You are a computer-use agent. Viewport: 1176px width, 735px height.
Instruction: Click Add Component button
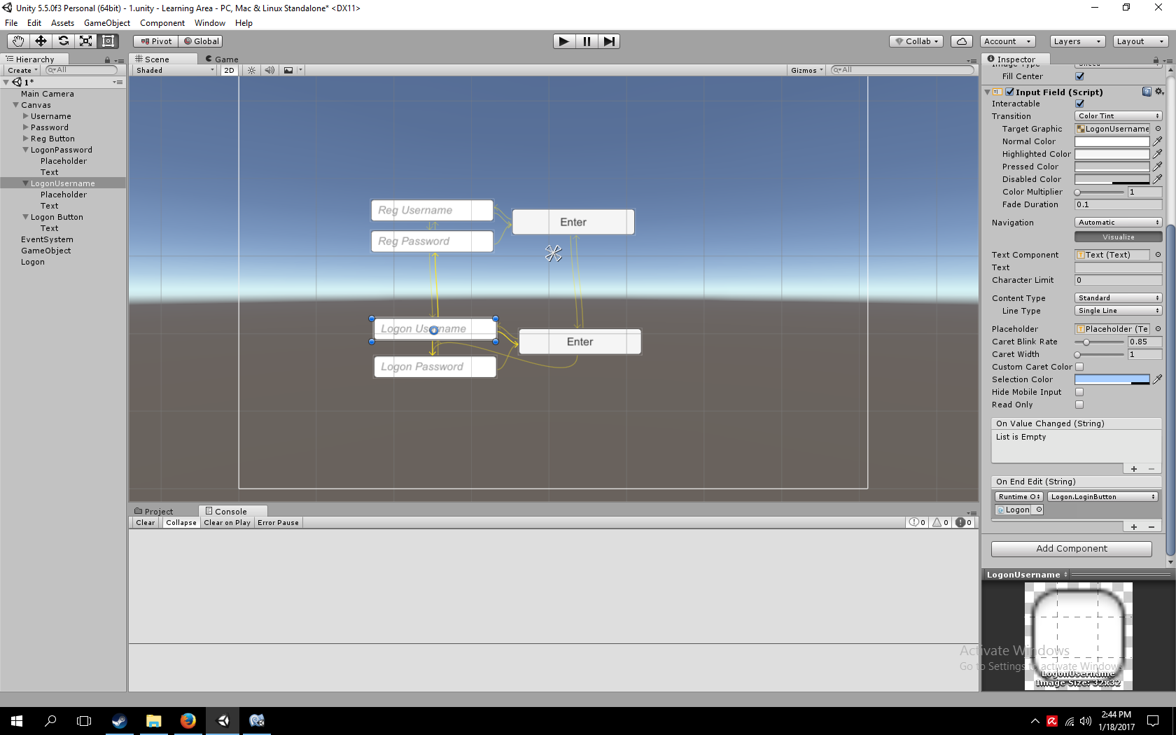[1072, 549]
